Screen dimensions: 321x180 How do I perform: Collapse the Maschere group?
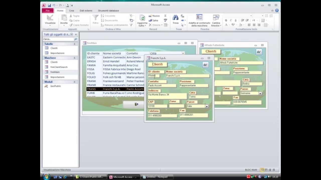[74, 58]
